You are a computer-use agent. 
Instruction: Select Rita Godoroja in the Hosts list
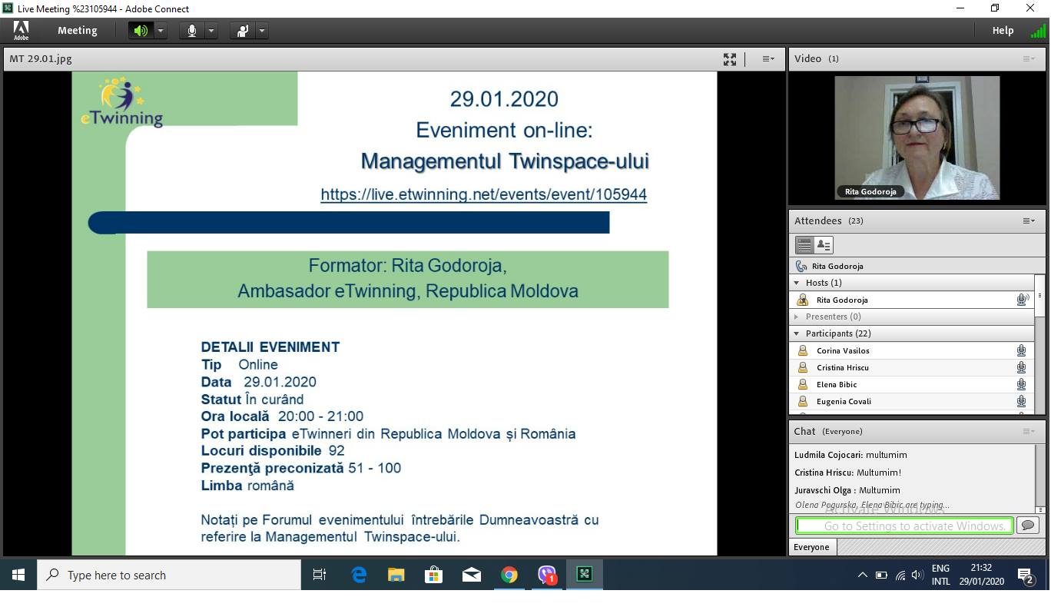pyautogui.click(x=912, y=300)
